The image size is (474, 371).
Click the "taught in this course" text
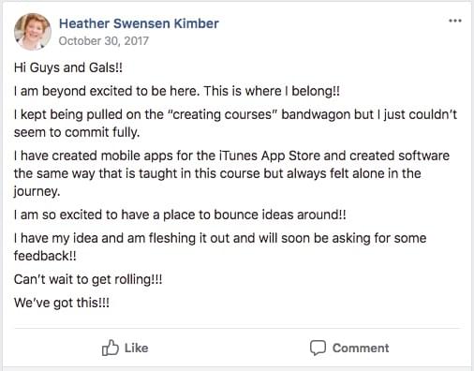[x=200, y=173]
